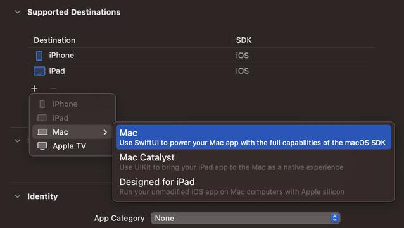
Task: Click the Apple TV display icon
Action: tap(42, 146)
